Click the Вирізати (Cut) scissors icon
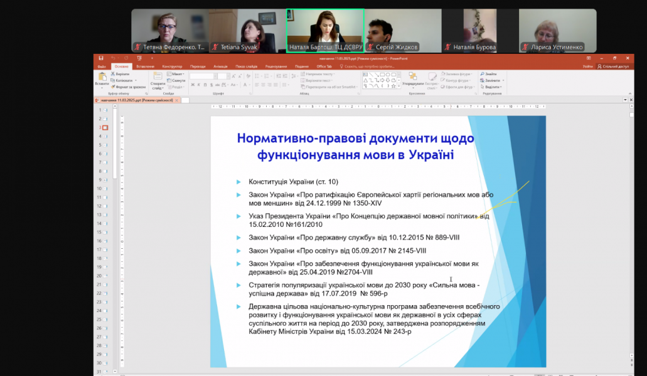The height and width of the screenshot is (376, 647). [x=112, y=74]
